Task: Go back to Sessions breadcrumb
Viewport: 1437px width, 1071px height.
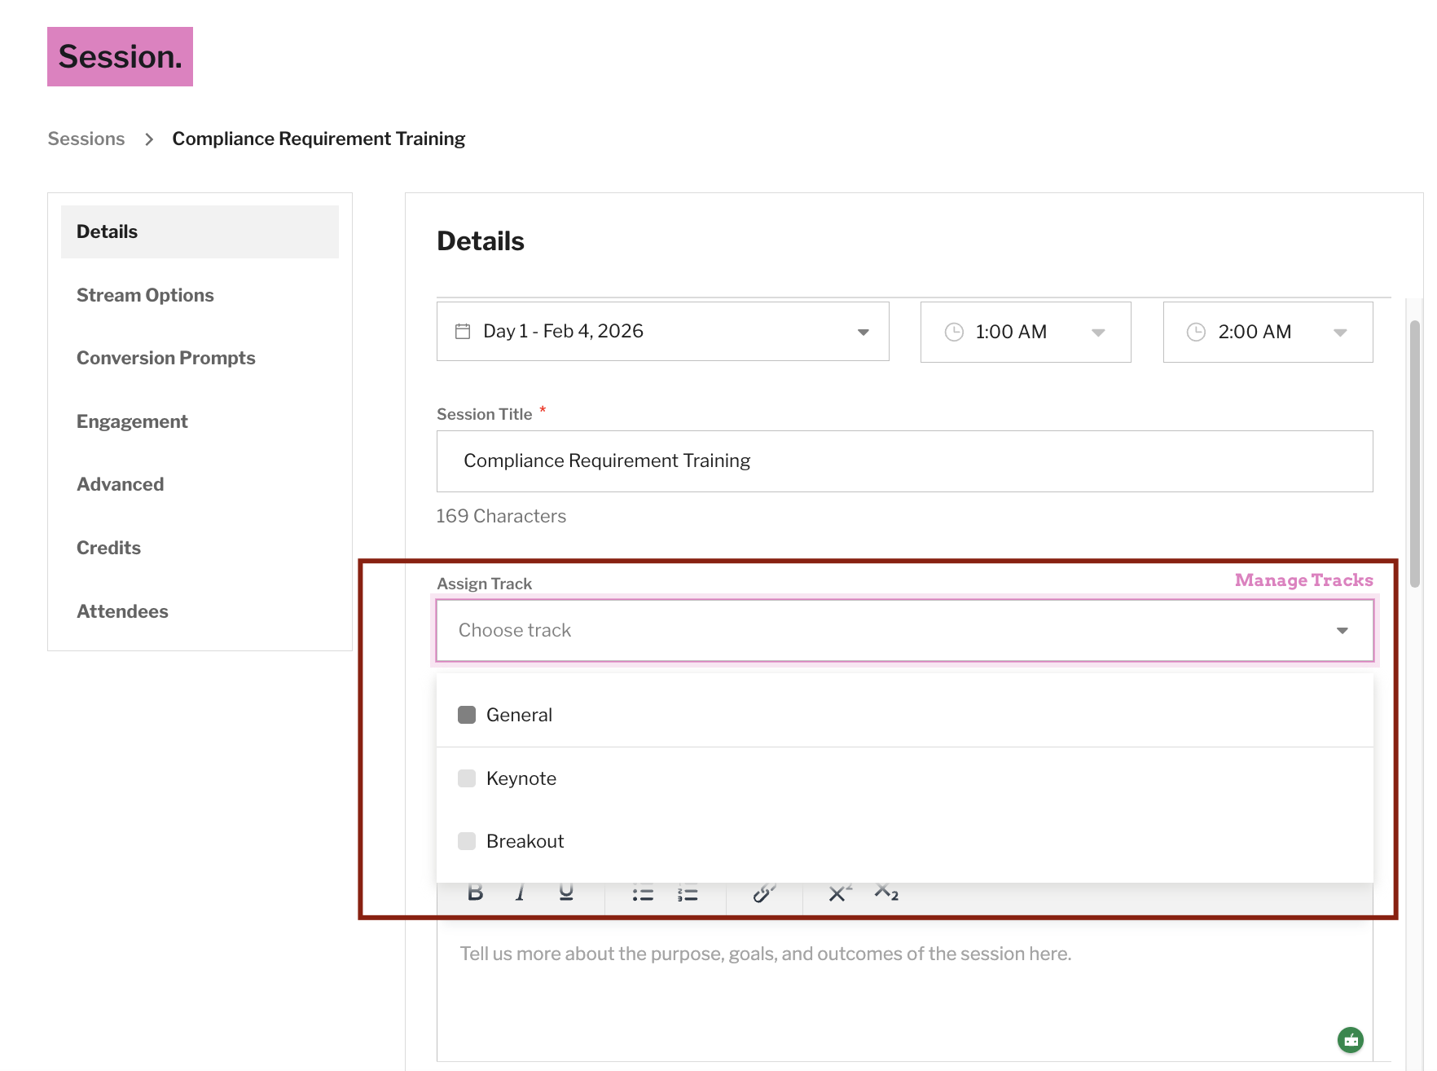Action: coord(86,139)
